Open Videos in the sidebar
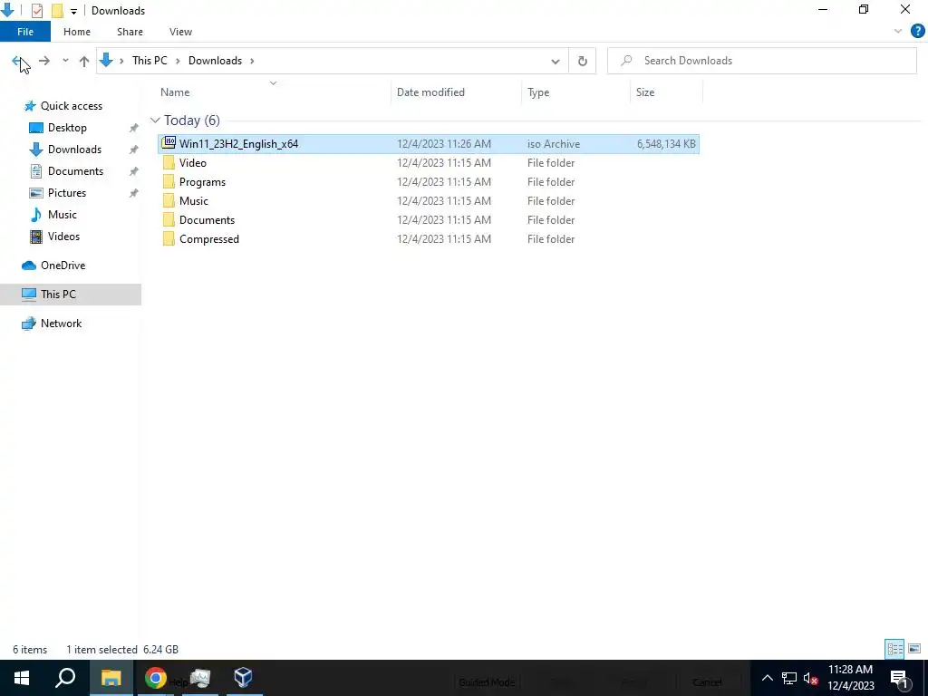928x696 pixels. 63,237
